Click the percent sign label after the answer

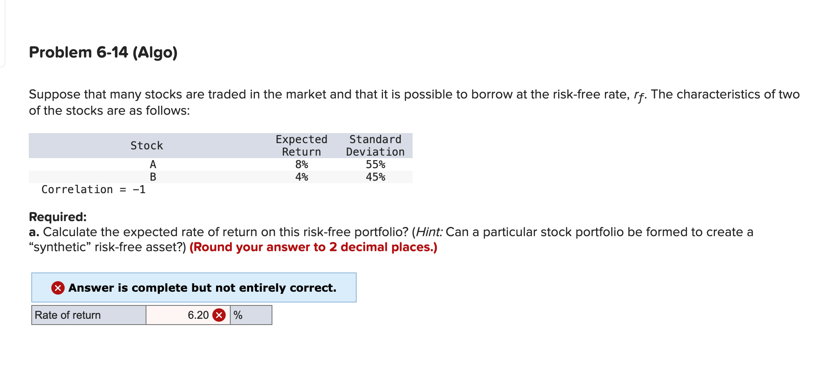(x=238, y=315)
